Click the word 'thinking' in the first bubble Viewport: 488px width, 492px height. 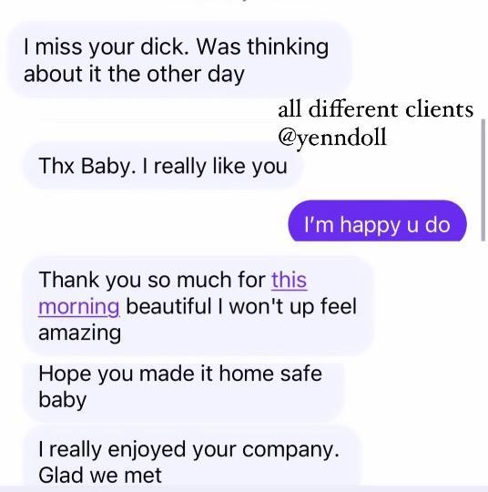pyautogui.click(x=288, y=46)
